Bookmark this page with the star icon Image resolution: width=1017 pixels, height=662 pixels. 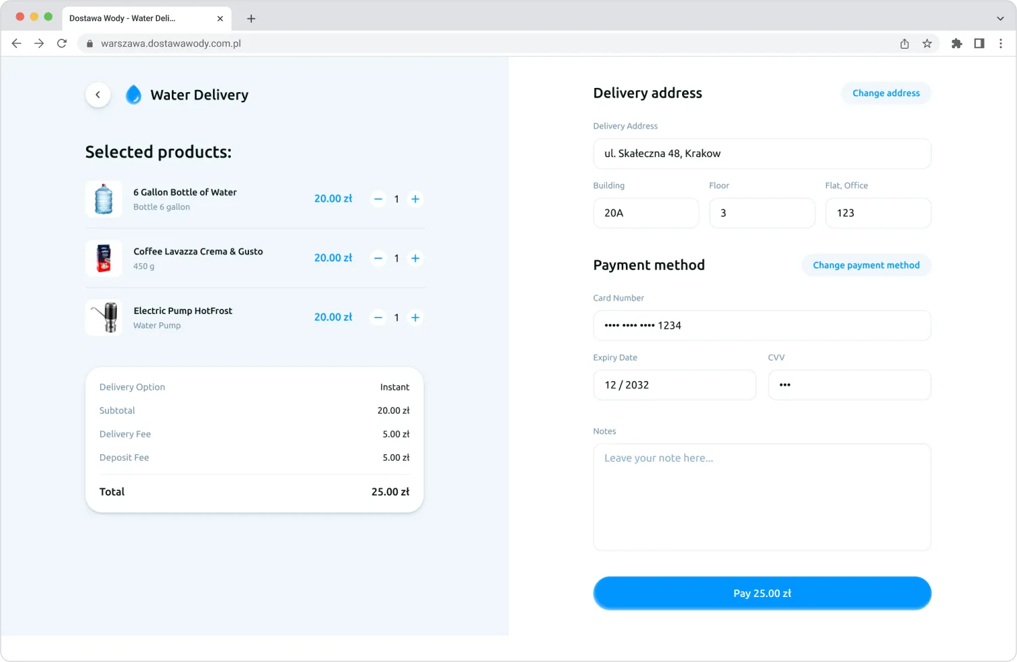927,43
